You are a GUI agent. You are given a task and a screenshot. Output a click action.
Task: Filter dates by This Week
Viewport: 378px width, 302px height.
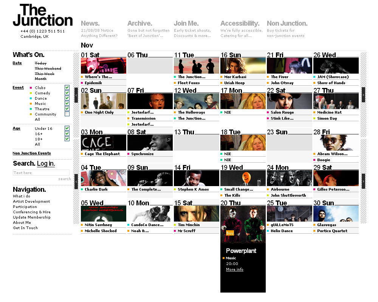(45, 74)
